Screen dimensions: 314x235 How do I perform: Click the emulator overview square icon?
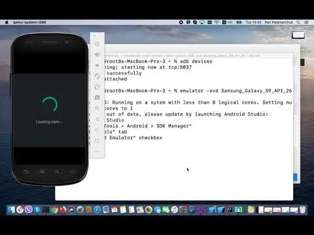pyautogui.click(x=97, y=140)
